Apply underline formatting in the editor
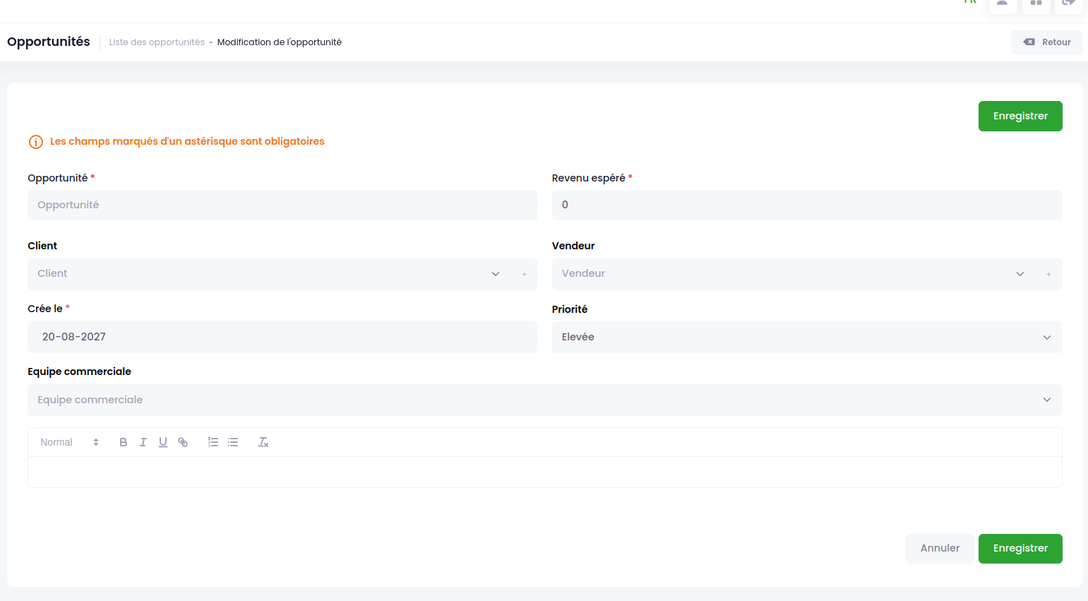Screen dimensions: 1088x601 coord(163,442)
